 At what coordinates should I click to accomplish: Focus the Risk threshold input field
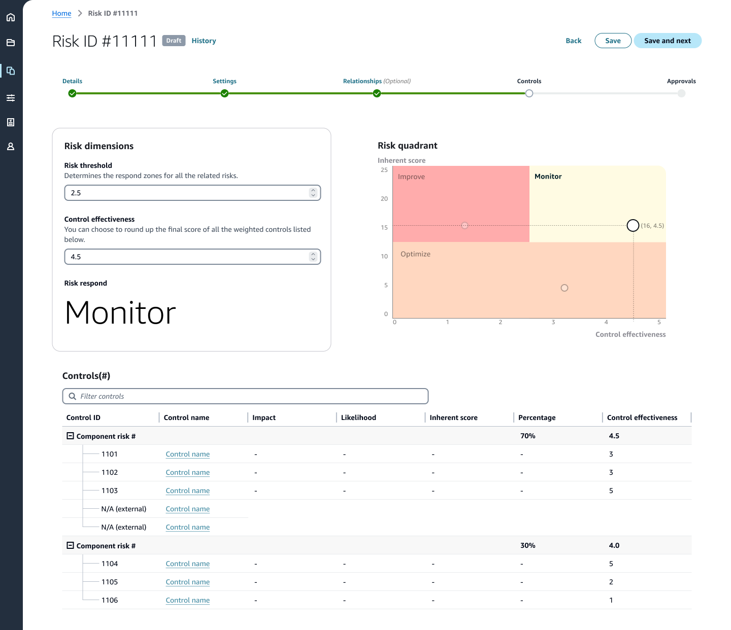[192, 193]
